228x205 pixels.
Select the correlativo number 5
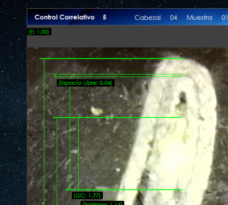coord(104,17)
